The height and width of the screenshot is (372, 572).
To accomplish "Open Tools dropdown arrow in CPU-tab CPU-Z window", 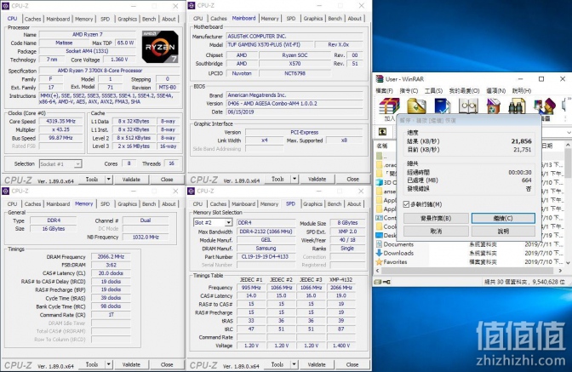I will [109, 180].
